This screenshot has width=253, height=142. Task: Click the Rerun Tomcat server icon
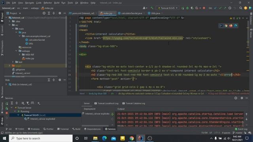click(x=183, y=8)
